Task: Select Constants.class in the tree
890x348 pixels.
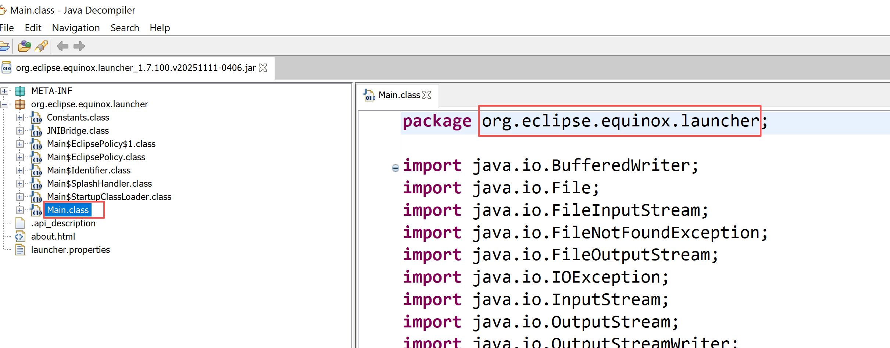Action: (x=78, y=118)
